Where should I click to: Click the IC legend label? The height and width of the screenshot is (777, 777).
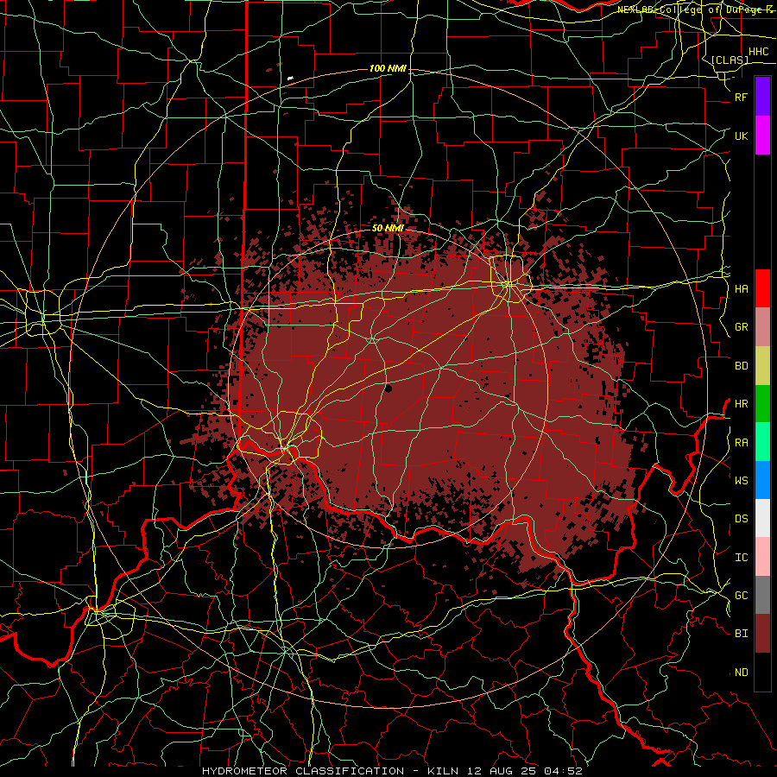click(742, 558)
